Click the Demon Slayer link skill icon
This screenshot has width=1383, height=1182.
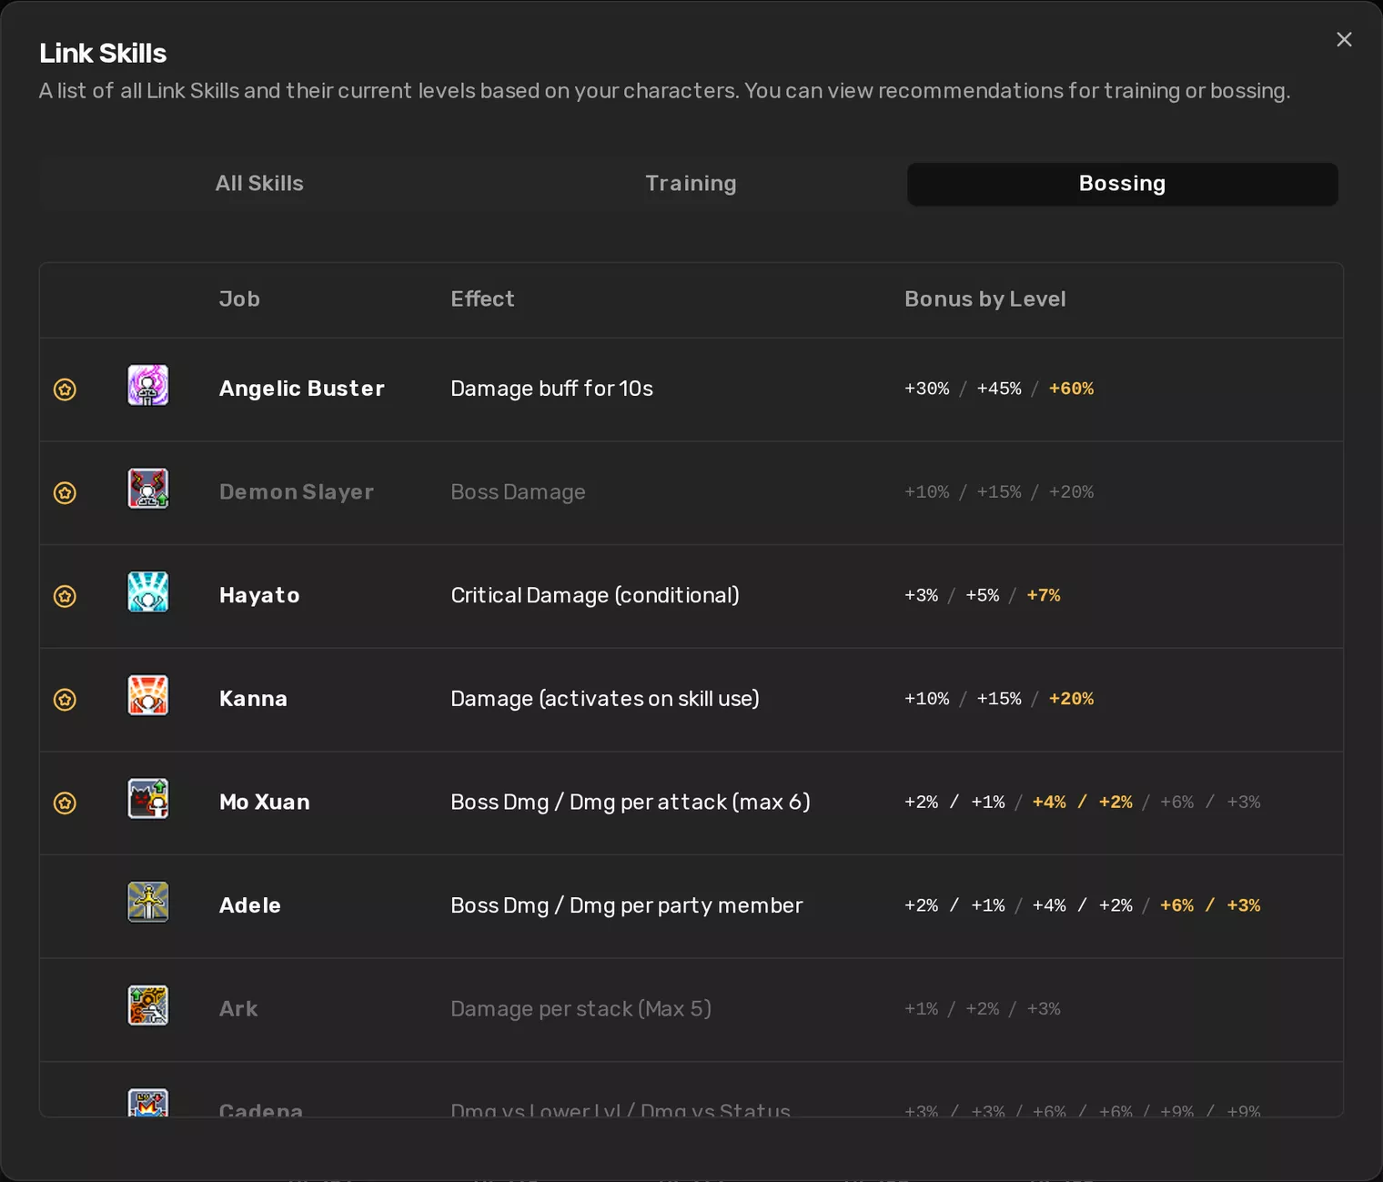tap(148, 489)
